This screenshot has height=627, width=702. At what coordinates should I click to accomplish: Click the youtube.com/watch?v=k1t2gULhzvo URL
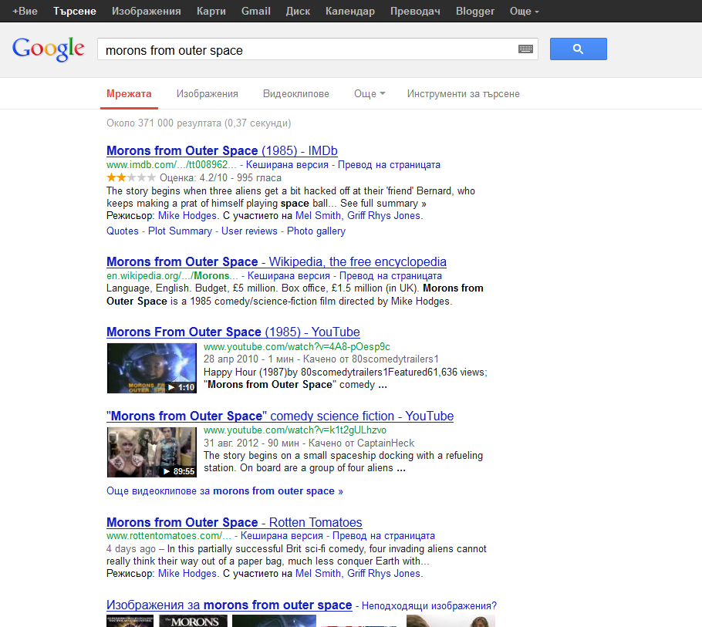point(295,430)
